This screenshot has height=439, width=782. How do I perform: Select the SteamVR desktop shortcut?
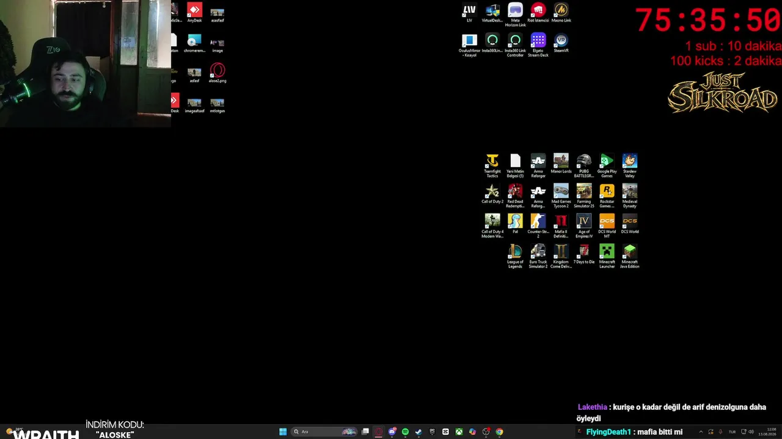click(561, 43)
